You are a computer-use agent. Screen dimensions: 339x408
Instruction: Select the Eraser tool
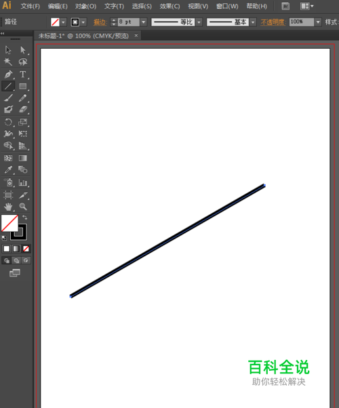coord(22,109)
